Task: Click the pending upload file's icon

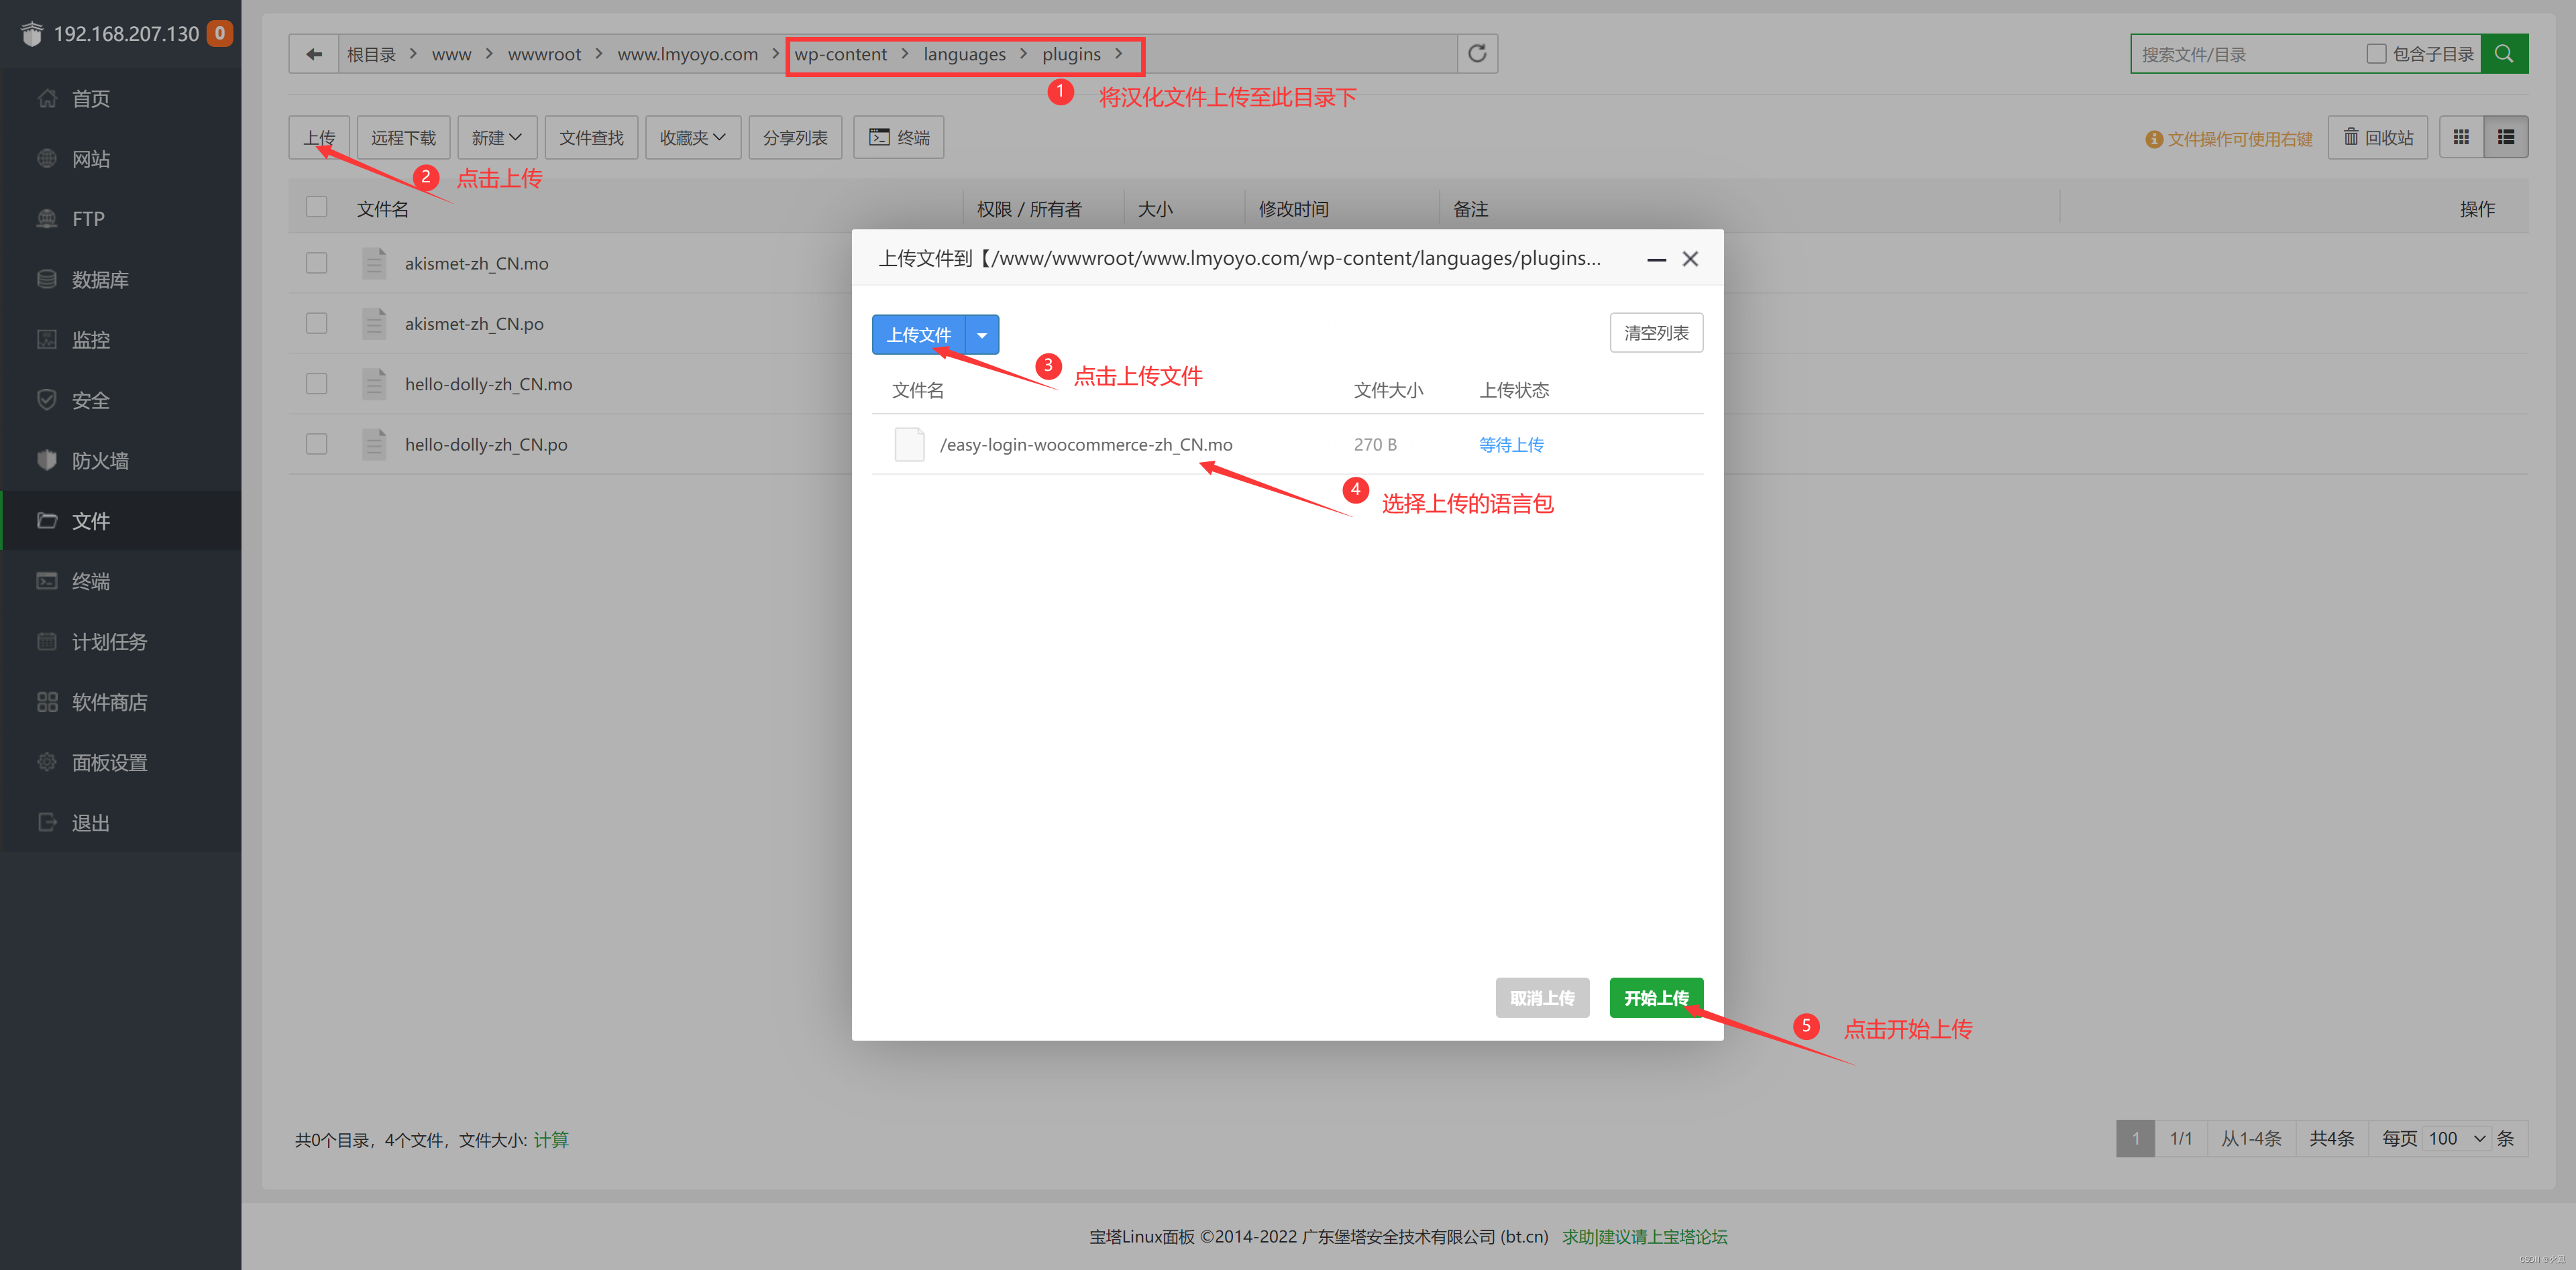Action: pyautogui.click(x=909, y=445)
